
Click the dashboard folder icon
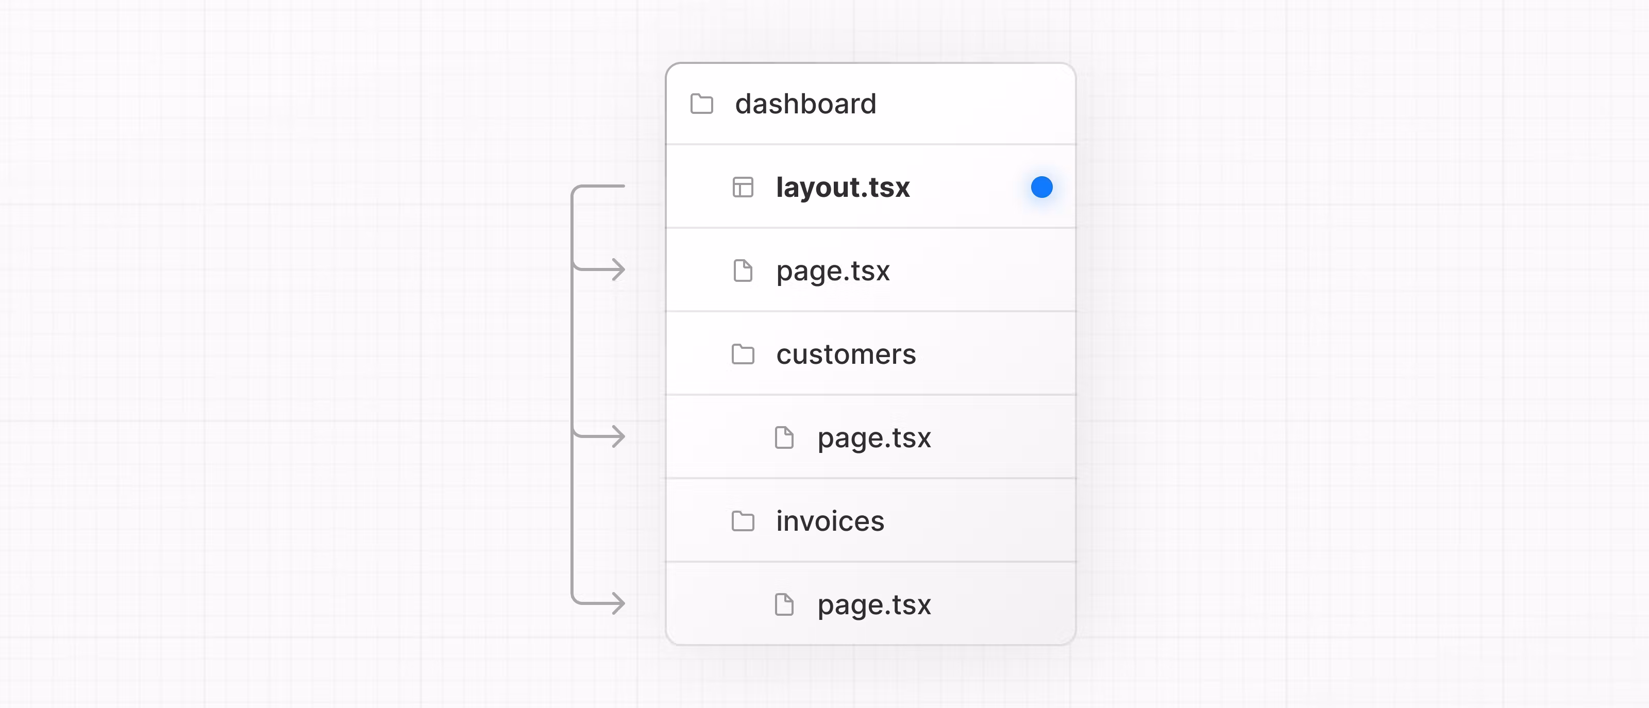click(x=701, y=104)
